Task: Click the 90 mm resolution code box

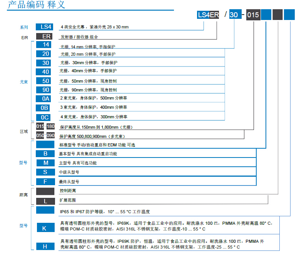Action: tap(46, 90)
